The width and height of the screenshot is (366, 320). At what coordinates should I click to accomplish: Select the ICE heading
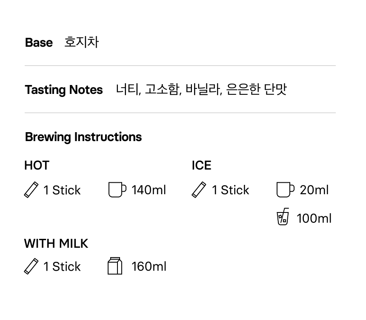(x=201, y=165)
